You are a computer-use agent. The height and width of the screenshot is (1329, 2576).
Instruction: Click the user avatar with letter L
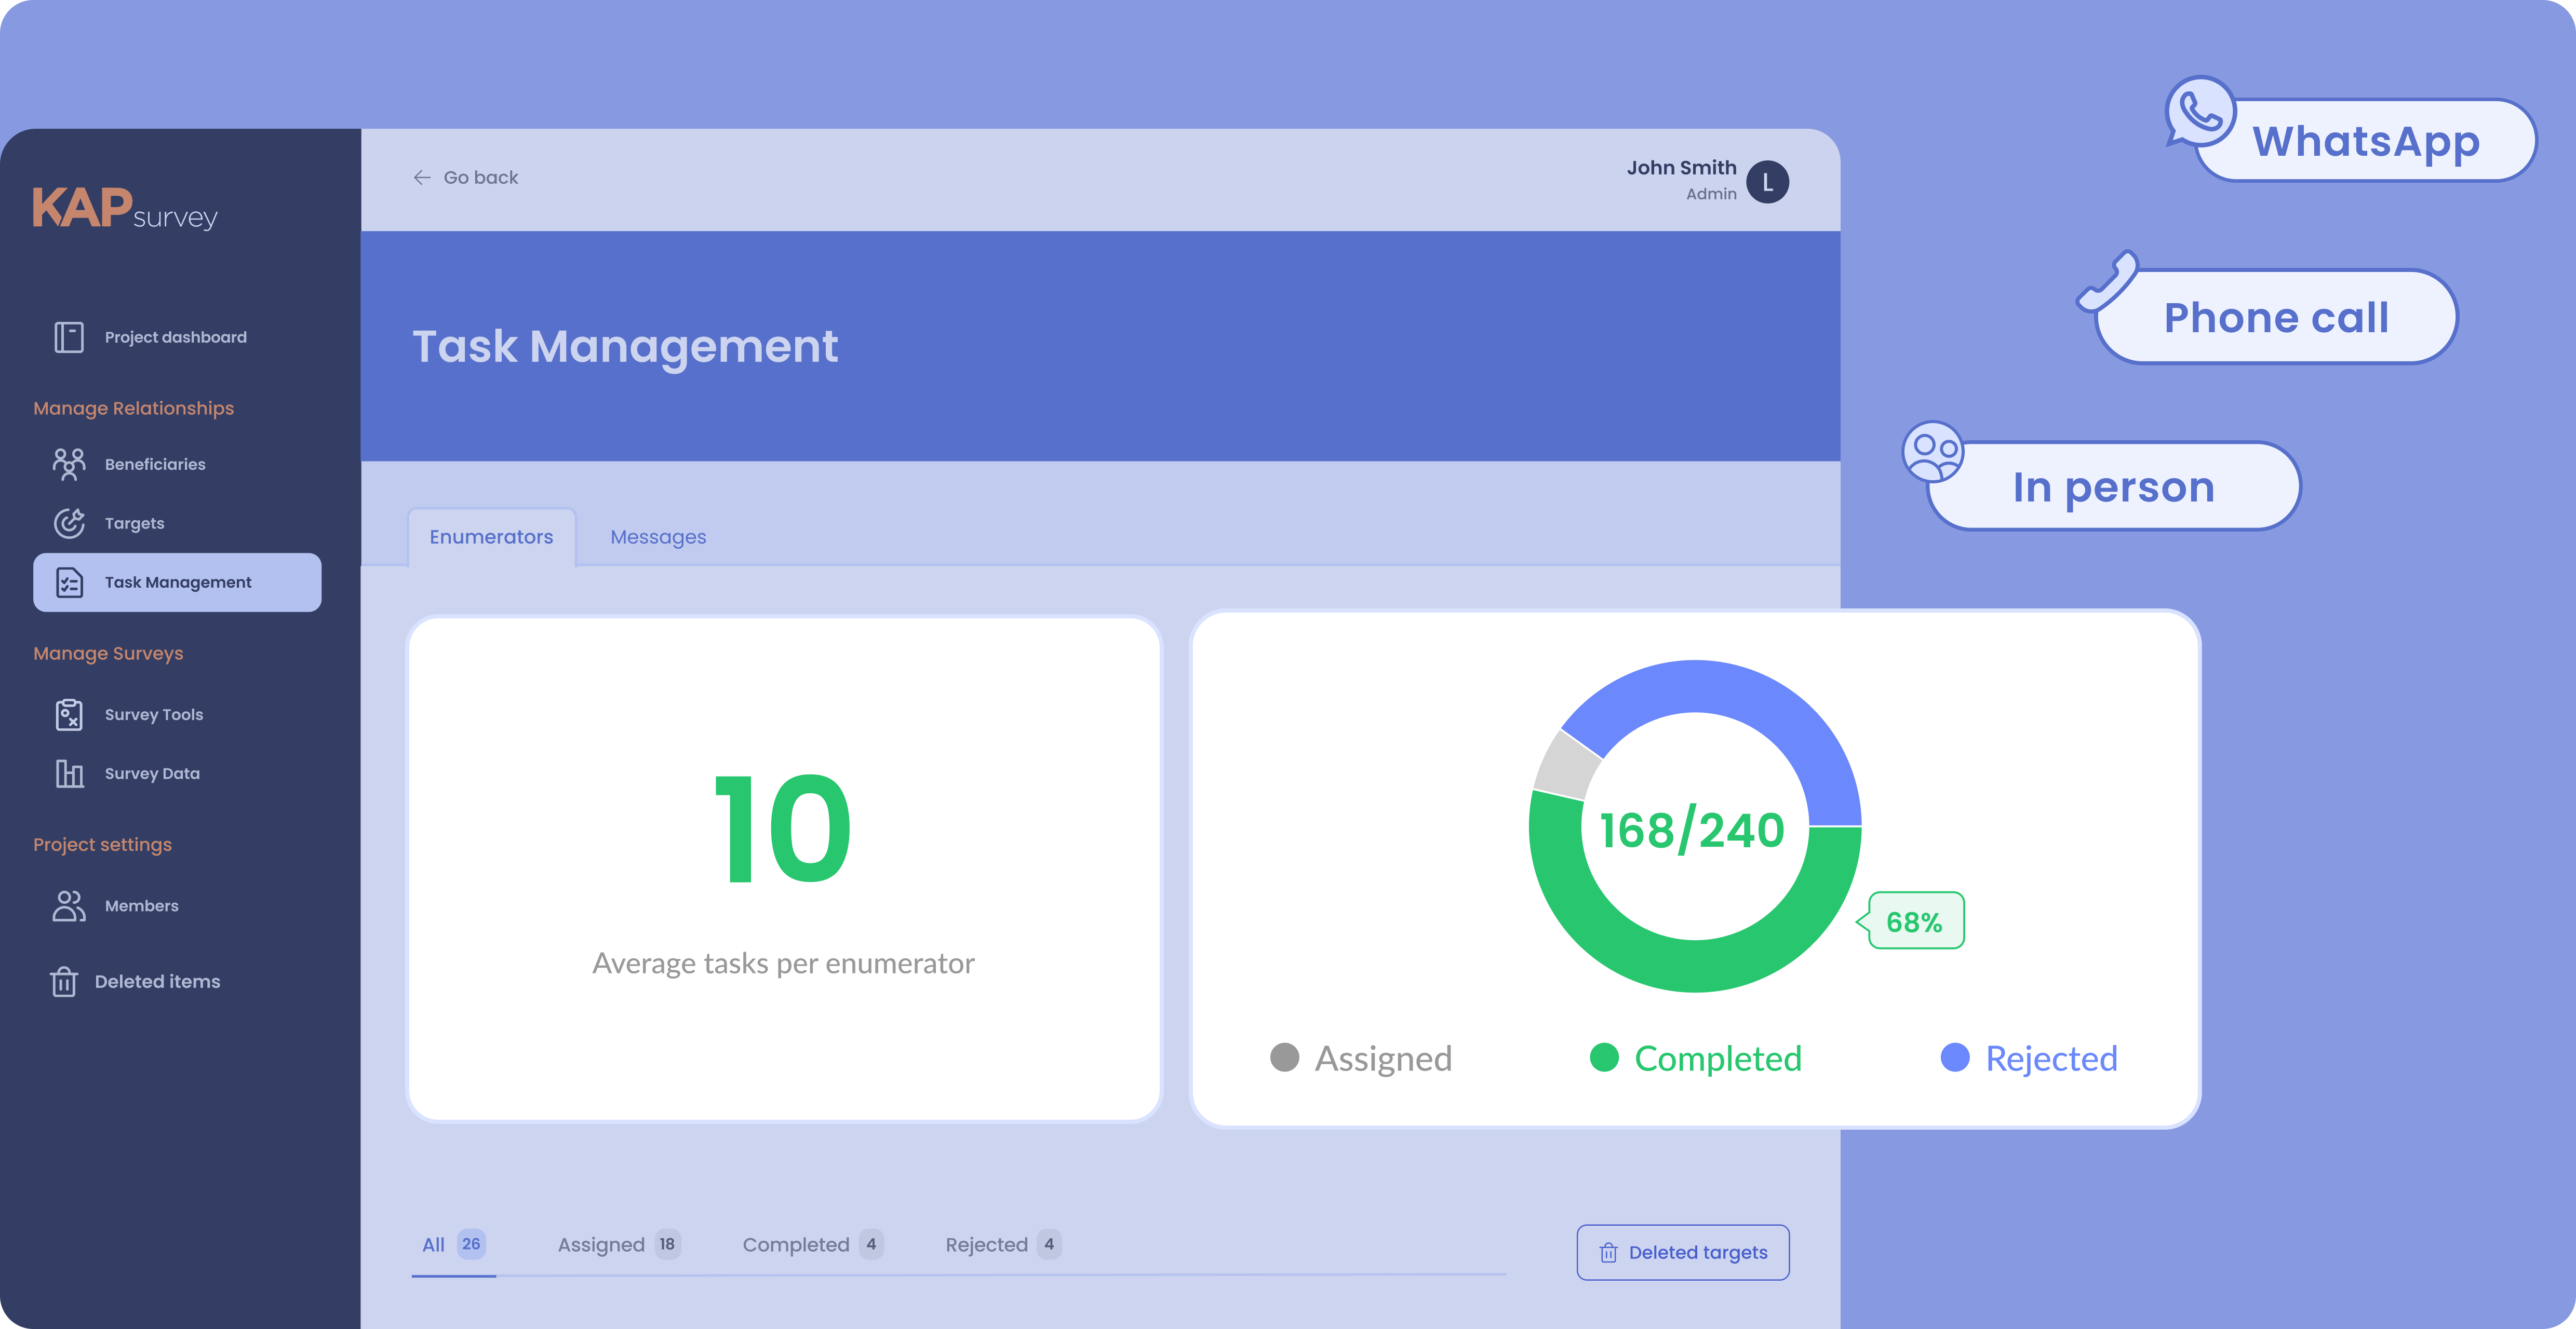click(x=1768, y=182)
